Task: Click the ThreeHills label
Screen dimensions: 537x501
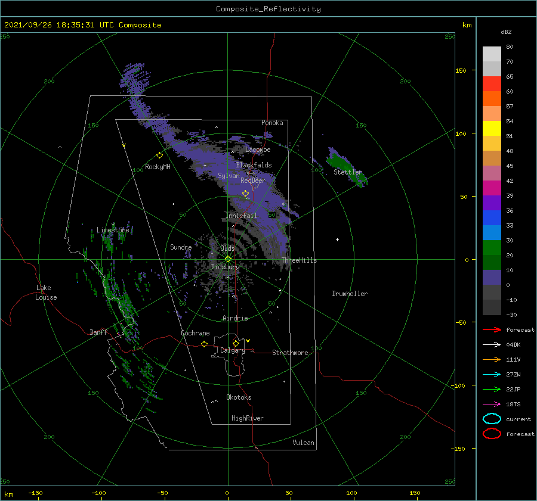Action: pos(300,260)
